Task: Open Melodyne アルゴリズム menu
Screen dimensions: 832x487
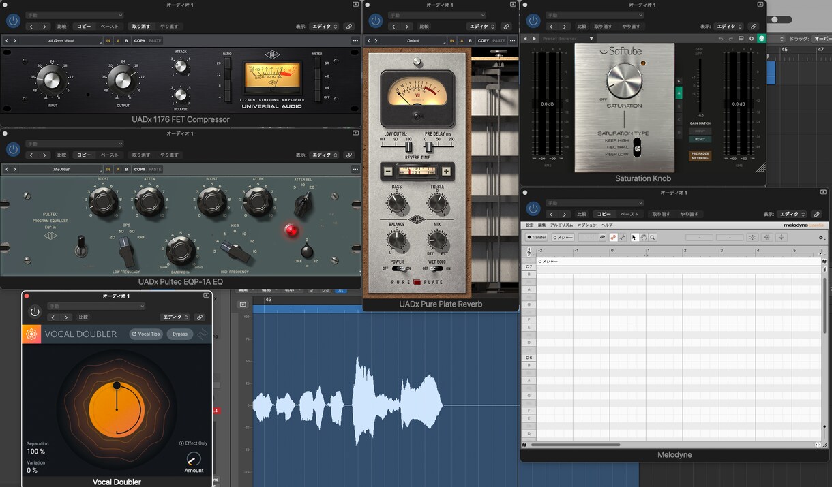Action: 561,225
